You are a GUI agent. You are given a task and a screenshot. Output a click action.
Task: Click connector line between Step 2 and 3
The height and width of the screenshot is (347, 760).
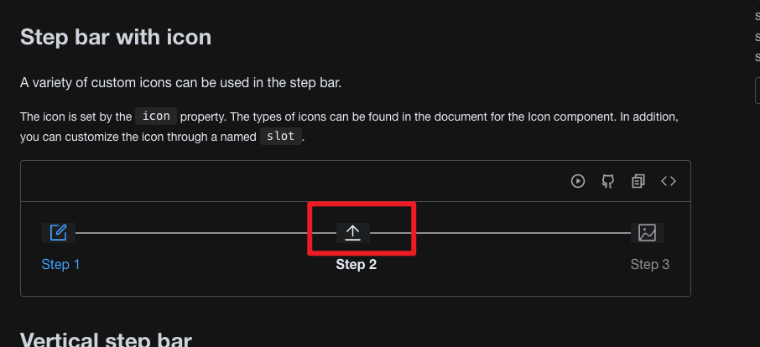click(500, 233)
